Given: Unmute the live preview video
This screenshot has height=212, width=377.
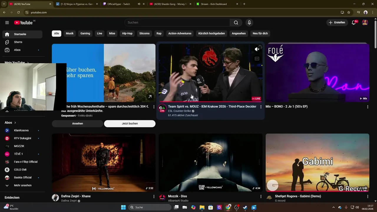Looking at the screenshot, I should (x=257, y=49).
